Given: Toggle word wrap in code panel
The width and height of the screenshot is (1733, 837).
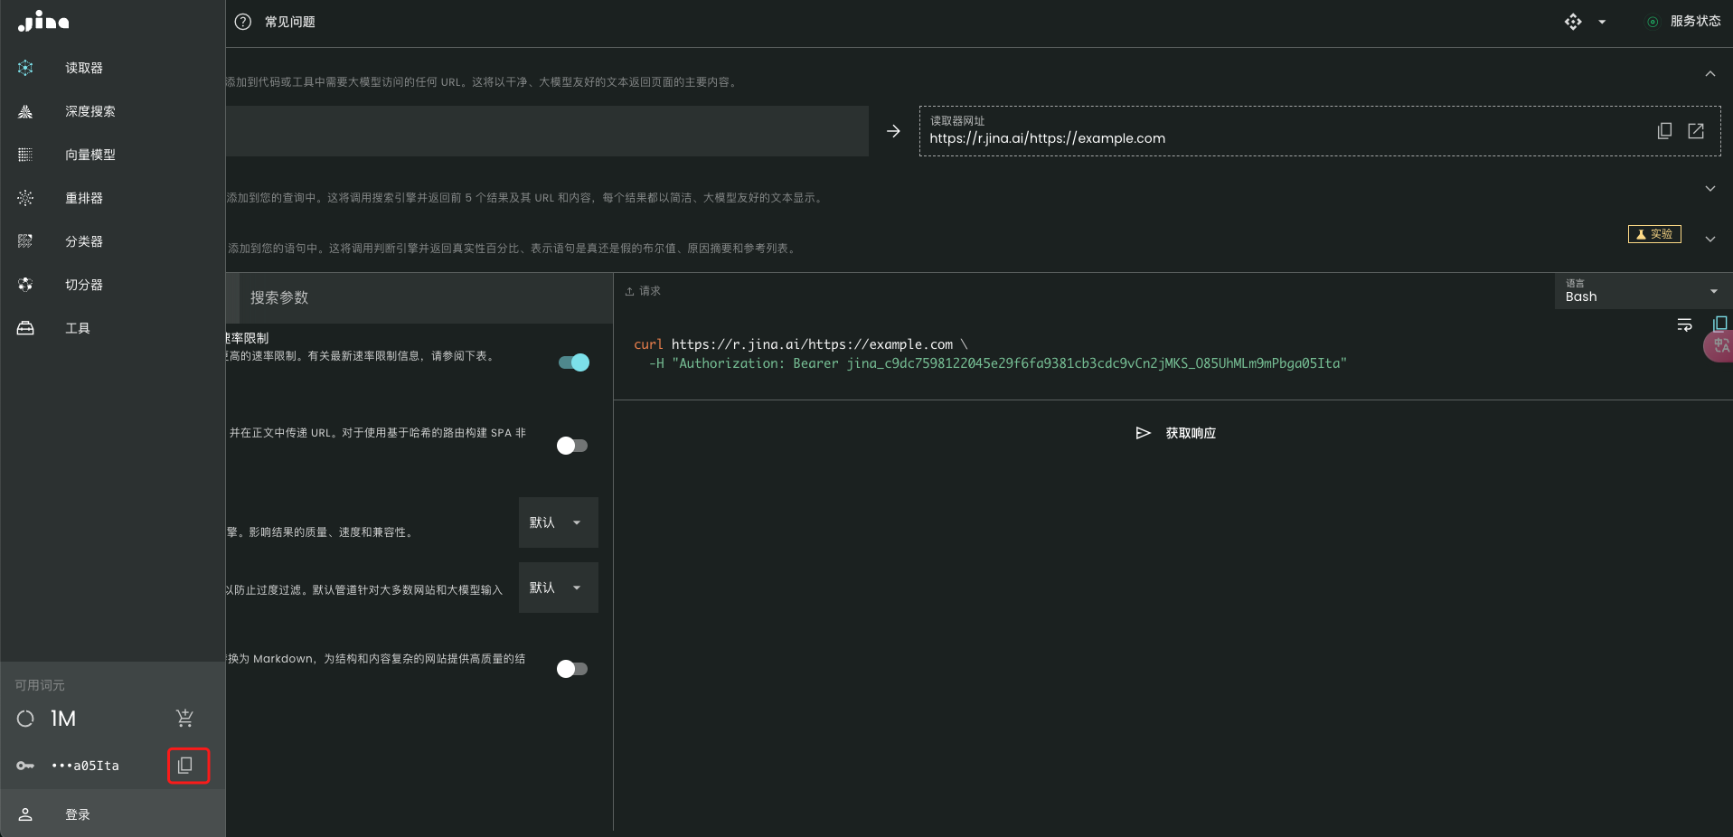Looking at the screenshot, I should (1684, 324).
